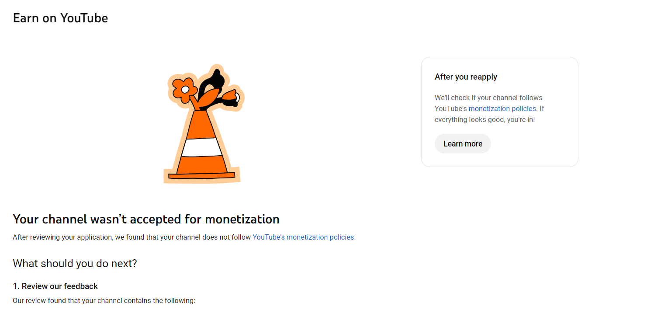The width and height of the screenshot is (654, 317).
Task: Open the YouTube's monetization policies link
Action: click(303, 237)
